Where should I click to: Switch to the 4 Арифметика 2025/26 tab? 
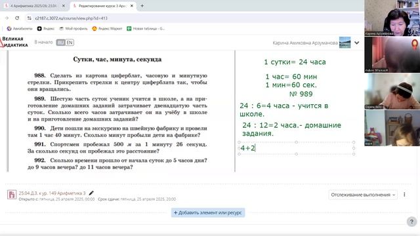pyautogui.click(x=34, y=6)
